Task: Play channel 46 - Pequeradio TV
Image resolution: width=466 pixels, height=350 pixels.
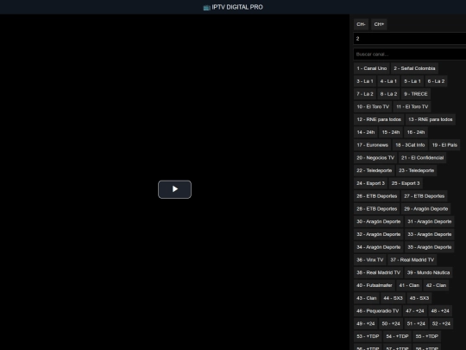Action: coord(377,312)
